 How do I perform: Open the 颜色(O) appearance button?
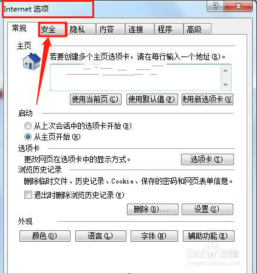45,236
